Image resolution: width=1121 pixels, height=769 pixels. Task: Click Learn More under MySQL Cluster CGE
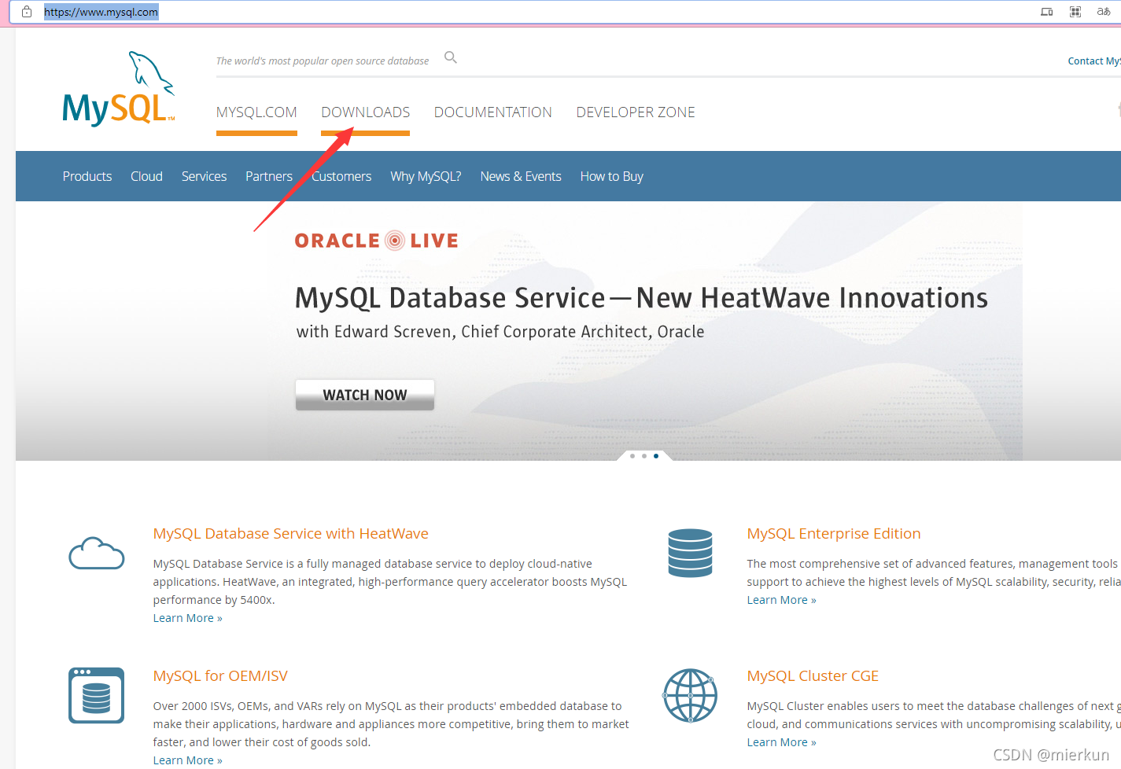[x=782, y=742]
